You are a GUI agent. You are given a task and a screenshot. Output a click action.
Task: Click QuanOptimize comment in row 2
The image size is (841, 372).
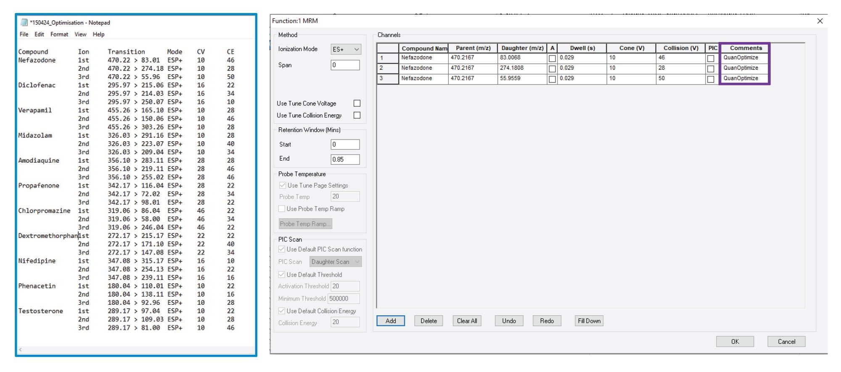pyautogui.click(x=745, y=69)
